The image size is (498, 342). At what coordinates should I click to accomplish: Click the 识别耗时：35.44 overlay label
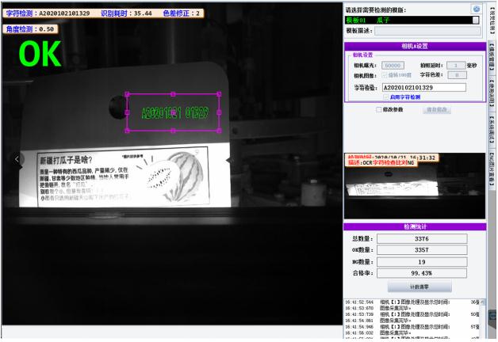126,13
